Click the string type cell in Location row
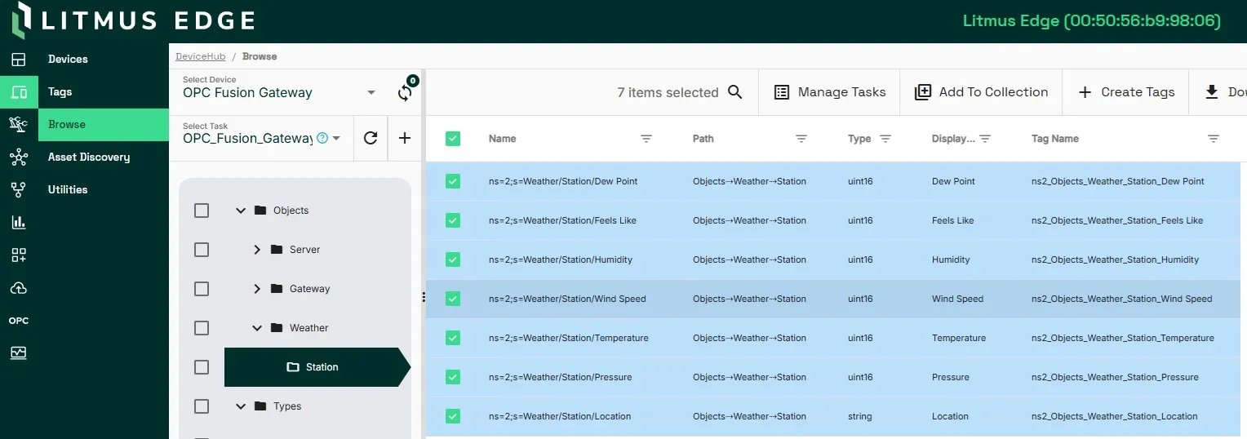The width and height of the screenshot is (1247, 439). tap(859, 416)
